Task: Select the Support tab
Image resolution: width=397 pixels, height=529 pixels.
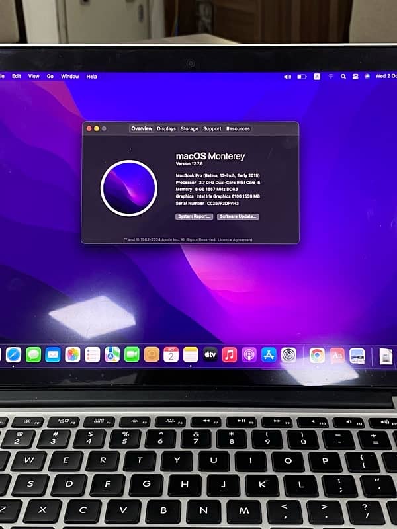Action: coord(212,129)
